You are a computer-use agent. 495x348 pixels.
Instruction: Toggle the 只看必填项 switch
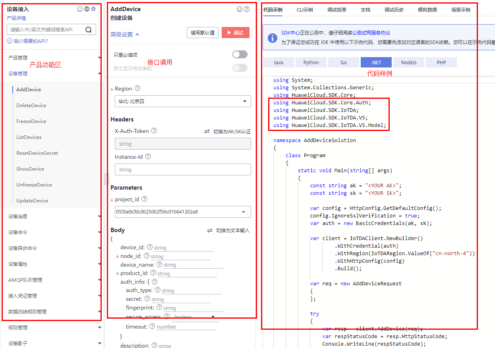click(240, 54)
